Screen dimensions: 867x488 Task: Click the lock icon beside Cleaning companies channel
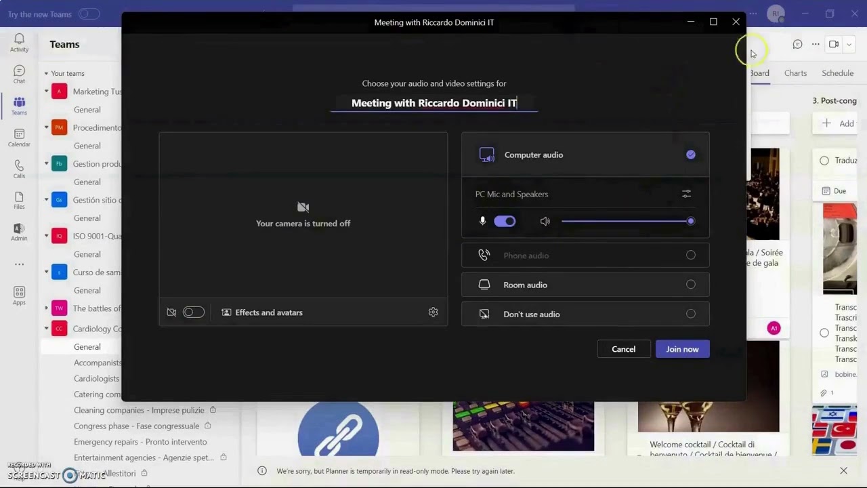[x=213, y=410]
